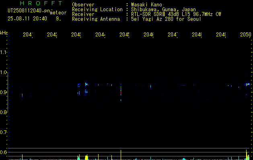Click the HROFFT title text
This screenshot has width=253, height=160.
pyautogui.click(x=41, y=3)
